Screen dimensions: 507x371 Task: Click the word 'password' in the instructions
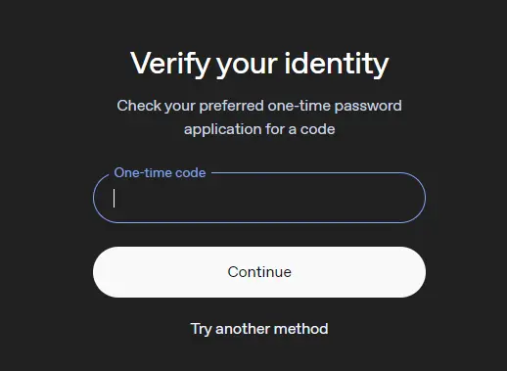coord(368,106)
